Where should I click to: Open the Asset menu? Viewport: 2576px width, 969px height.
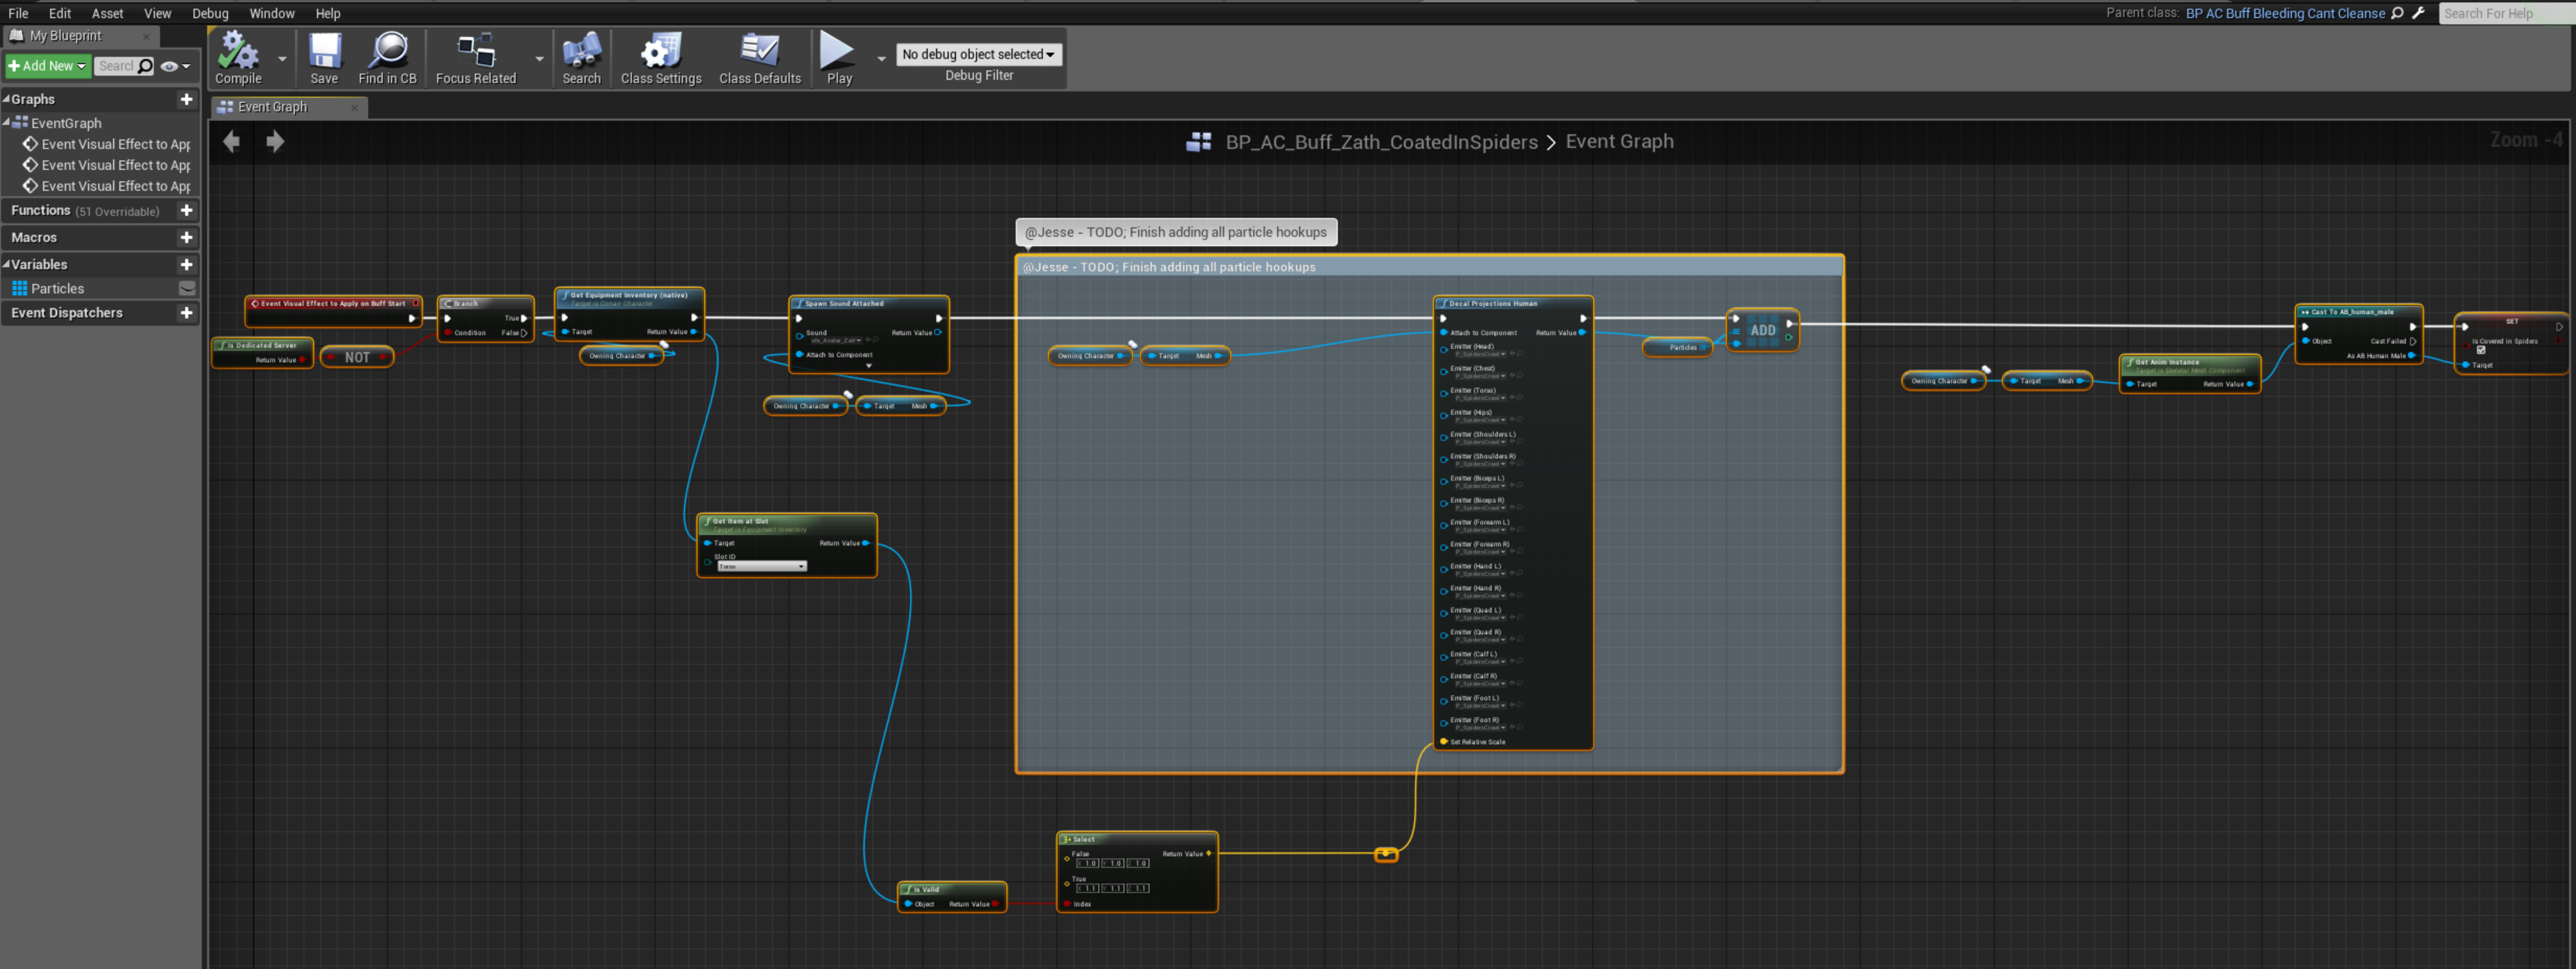click(107, 14)
